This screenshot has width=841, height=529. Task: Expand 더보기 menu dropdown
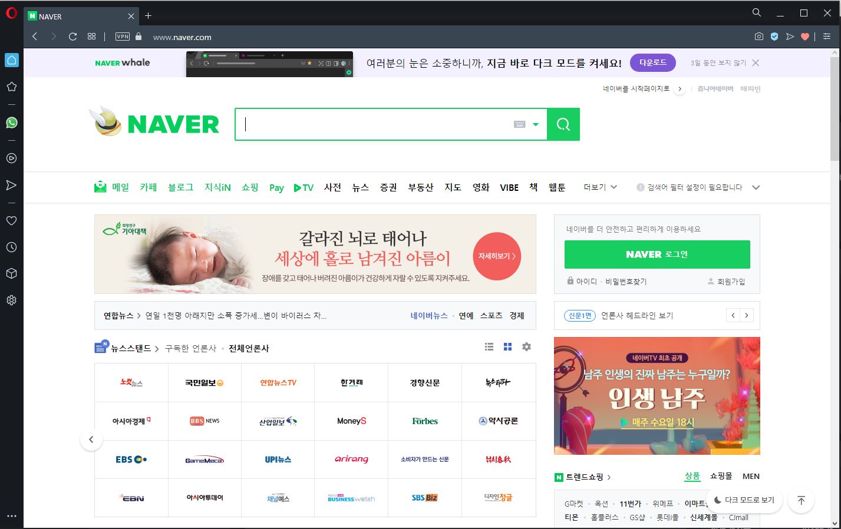point(601,187)
